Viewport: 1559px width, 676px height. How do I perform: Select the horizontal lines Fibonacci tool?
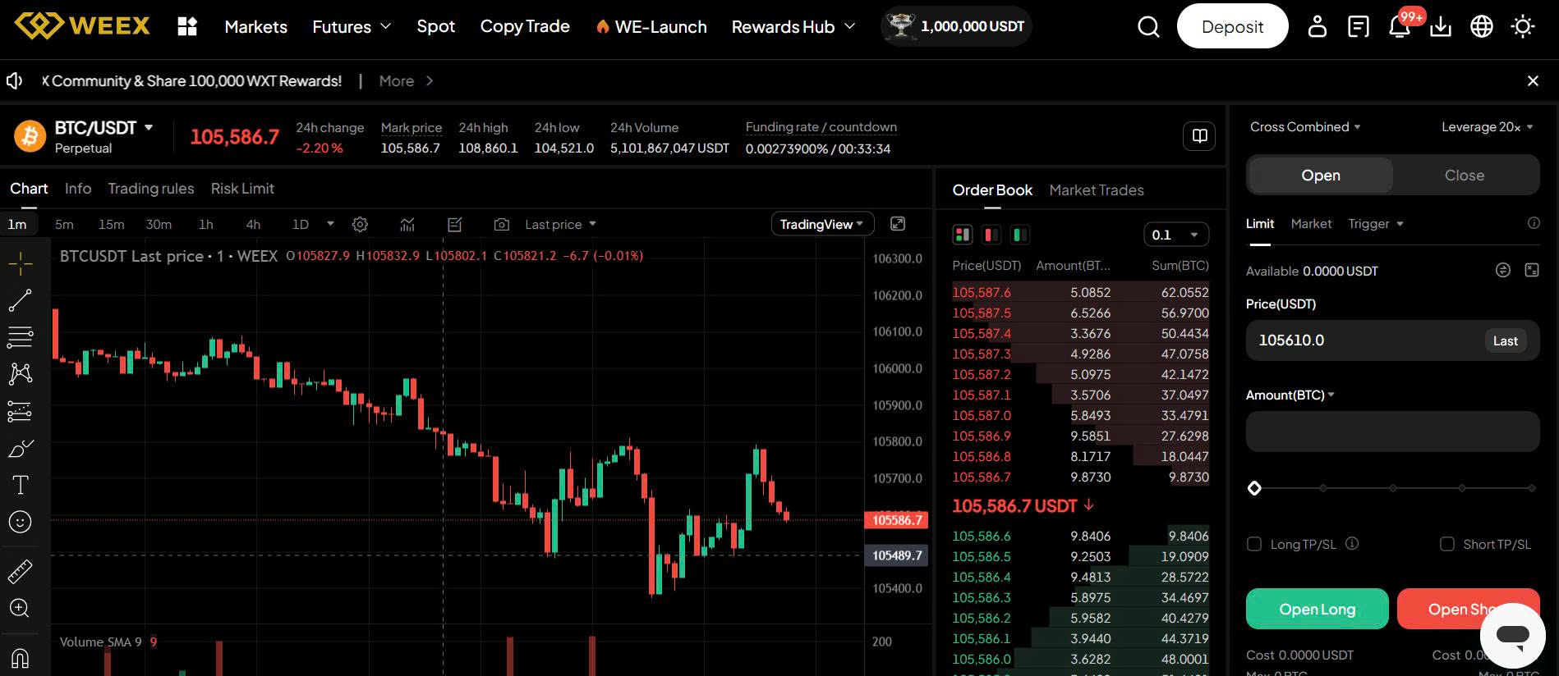tap(21, 336)
